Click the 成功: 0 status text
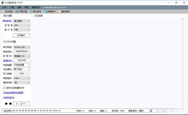The height and width of the screenshot is (115, 188). point(81,111)
